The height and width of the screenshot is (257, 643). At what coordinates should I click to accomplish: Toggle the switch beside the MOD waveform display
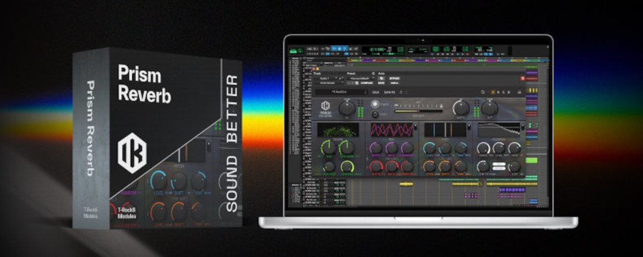point(415,127)
